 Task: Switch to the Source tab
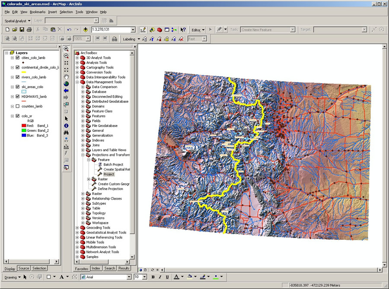pos(24,268)
